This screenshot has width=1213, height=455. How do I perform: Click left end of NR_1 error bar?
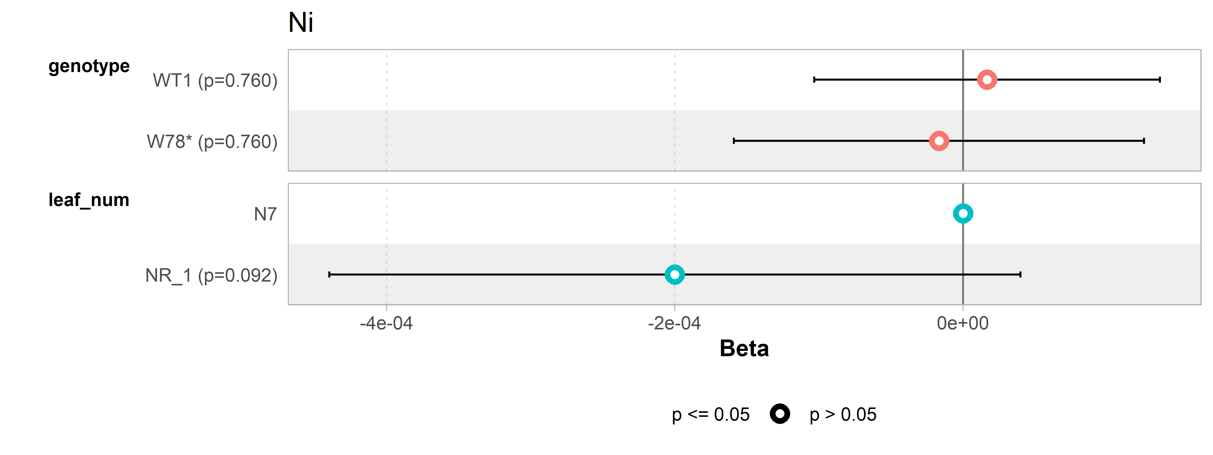click(329, 275)
